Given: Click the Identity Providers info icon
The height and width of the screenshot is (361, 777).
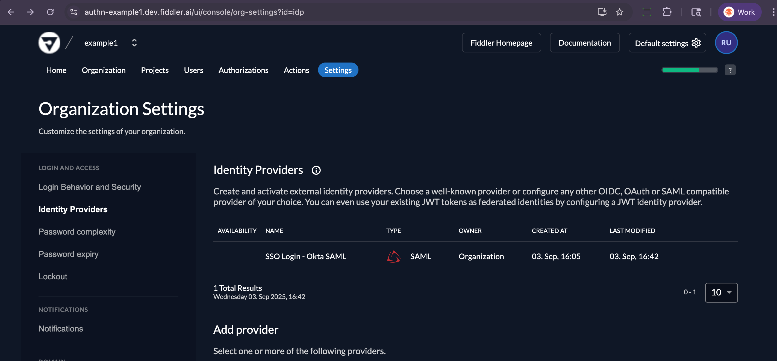Looking at the screenshot, I should point(316,170).
